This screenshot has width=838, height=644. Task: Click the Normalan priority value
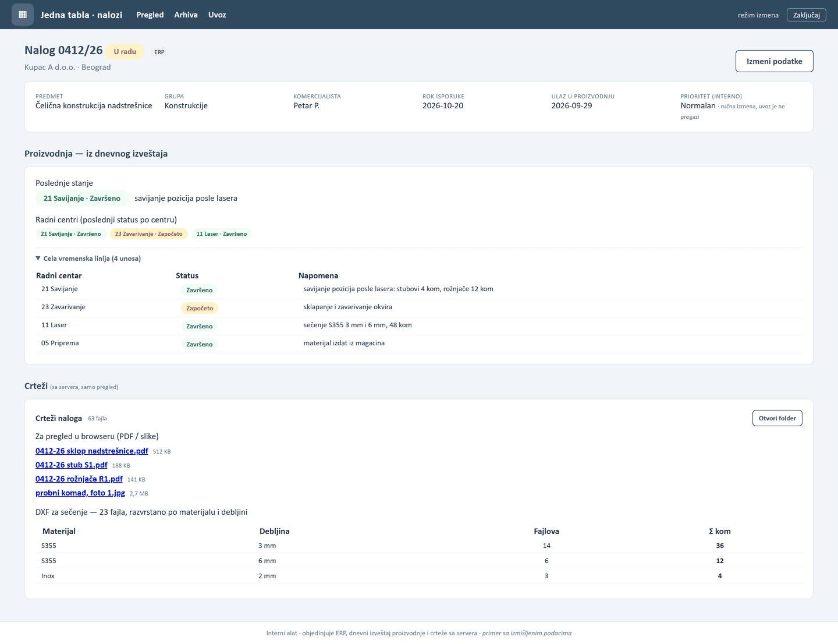tap(698, 105)
